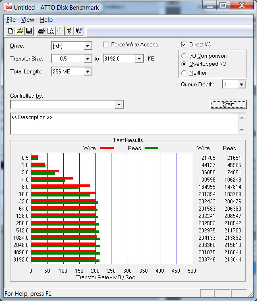Click the New document toolbar icon
This screenshot has height=301, width=257.
(11, 31)
